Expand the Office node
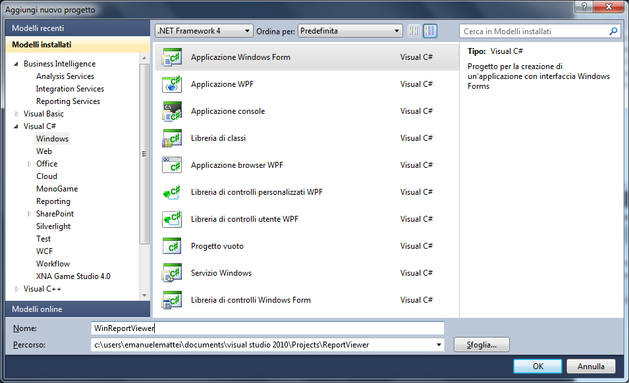Viewport: 629px width, 383px height. (29, 164)
